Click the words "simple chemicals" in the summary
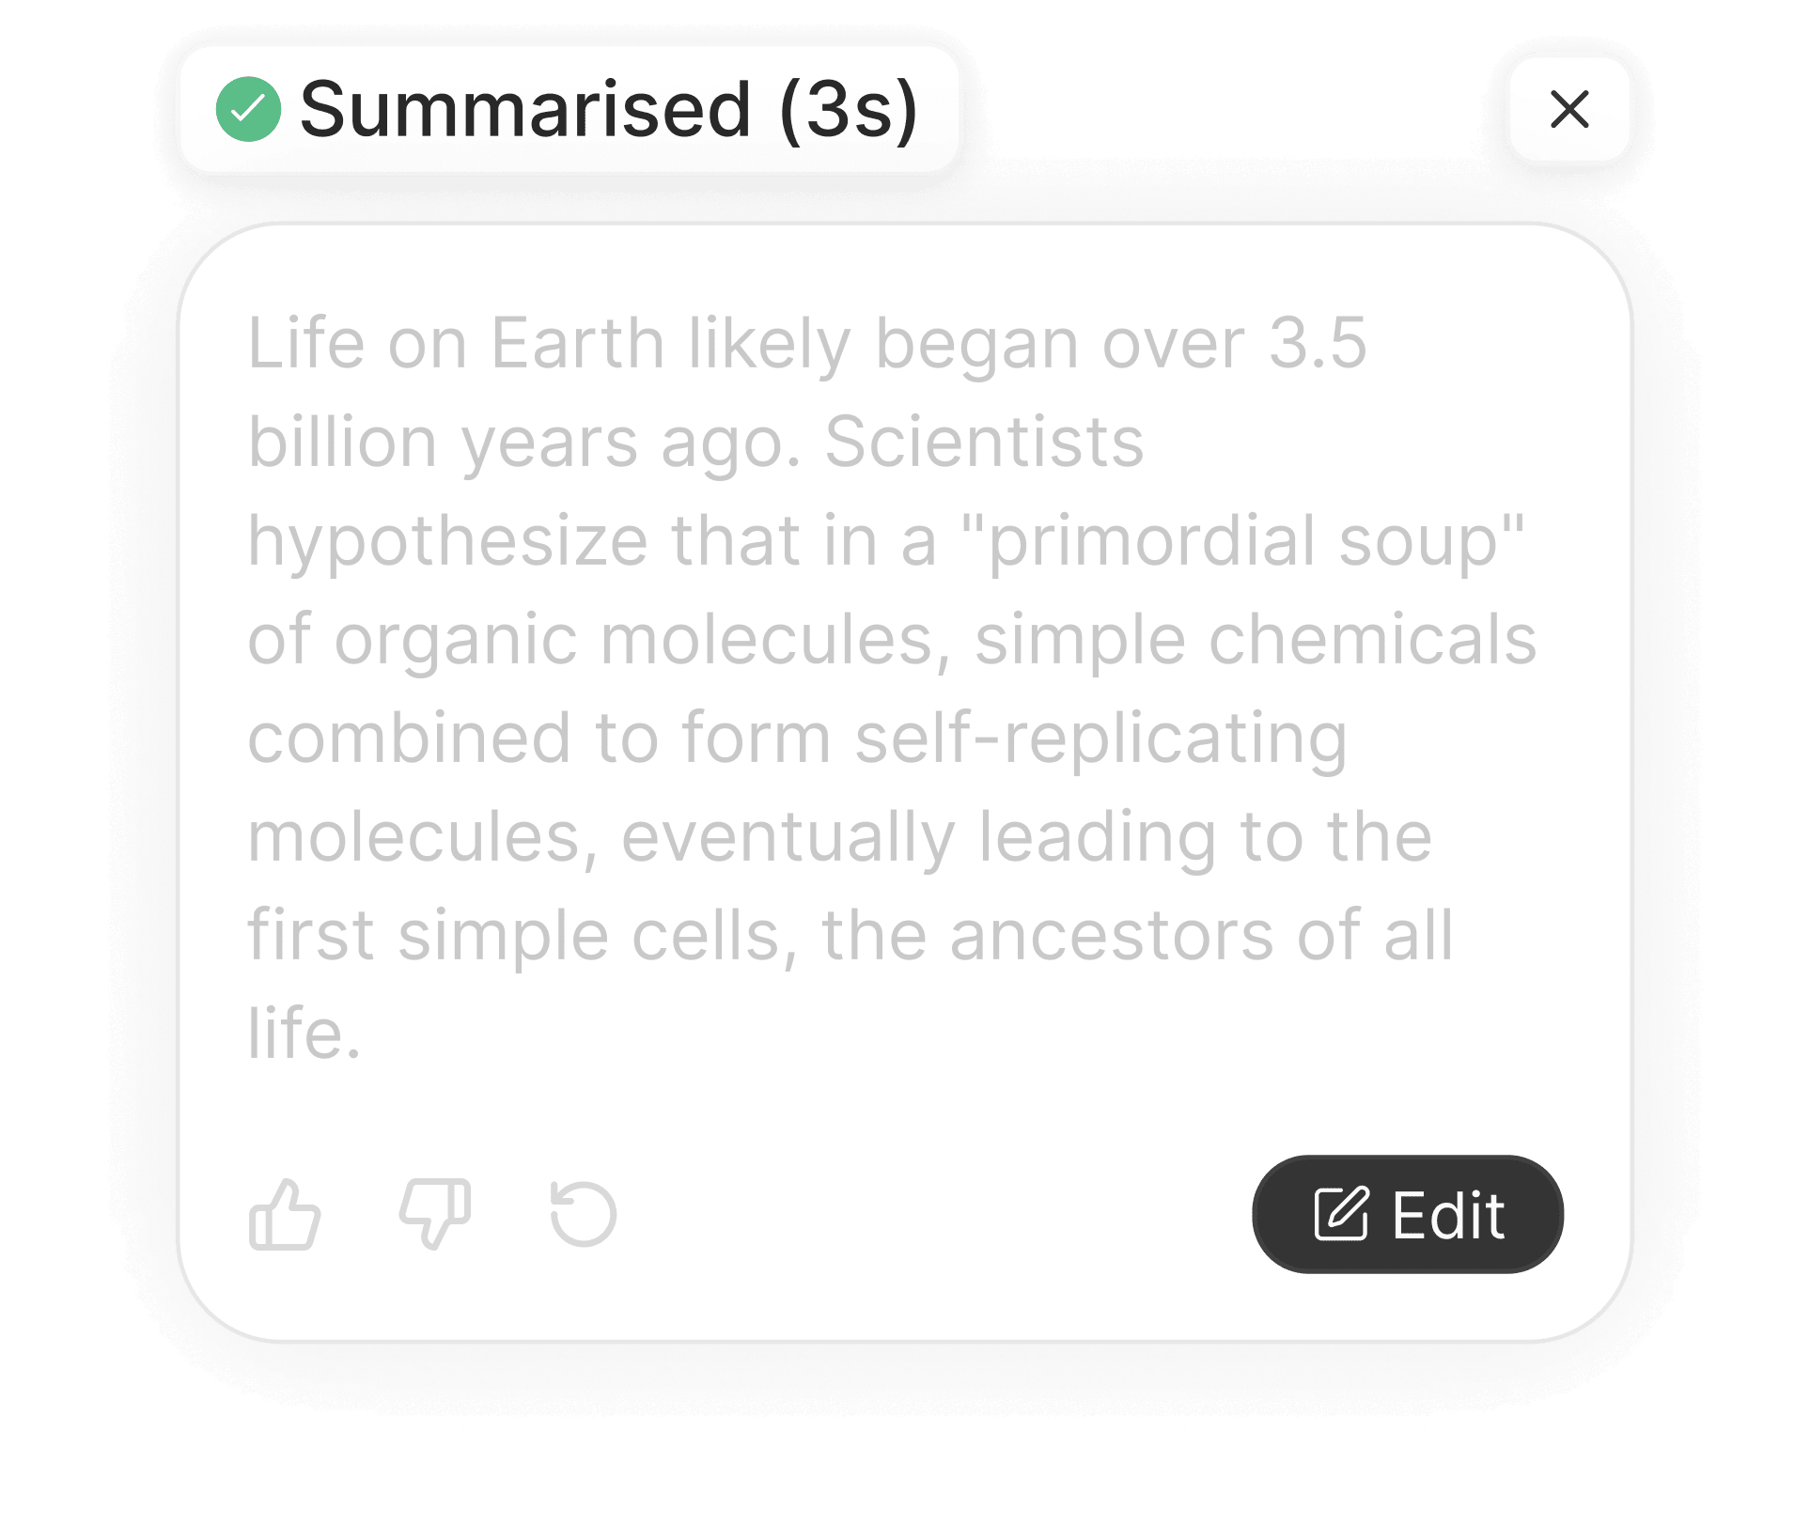This screenshot has height=1524, width=1810. coord(1255,640)
